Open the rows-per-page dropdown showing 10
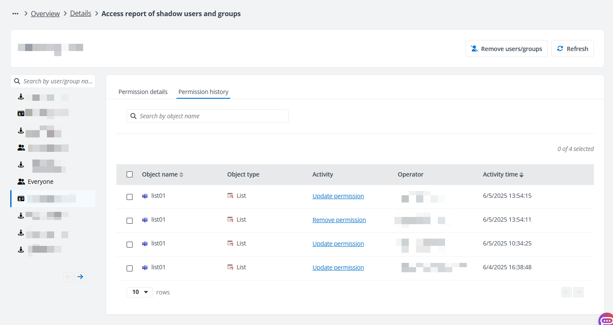Image resolution: width=613 pixels, height=325 pixels. click(139, 292)
